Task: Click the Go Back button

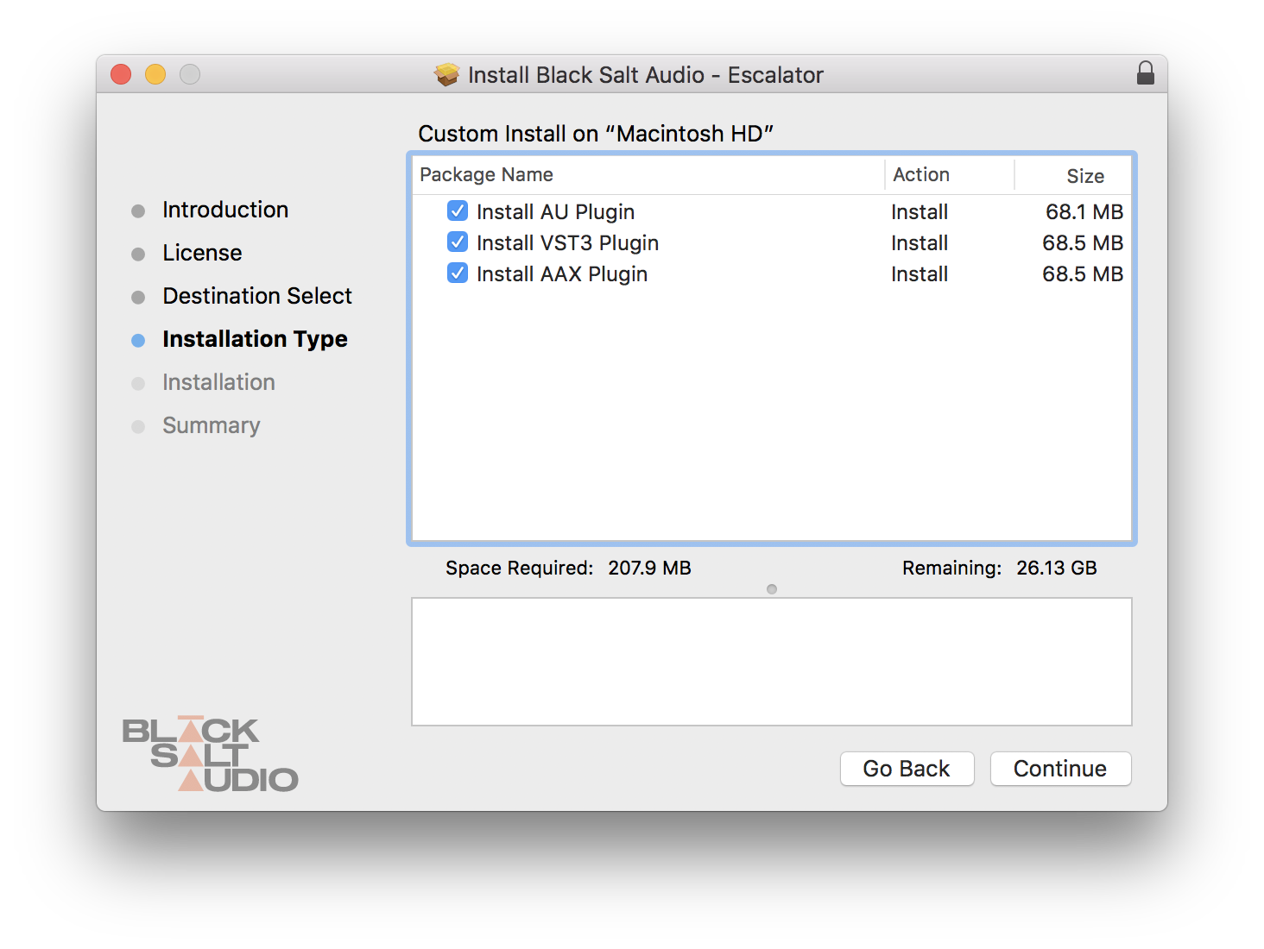Action: pyautogui.click(x=907, y=769)
